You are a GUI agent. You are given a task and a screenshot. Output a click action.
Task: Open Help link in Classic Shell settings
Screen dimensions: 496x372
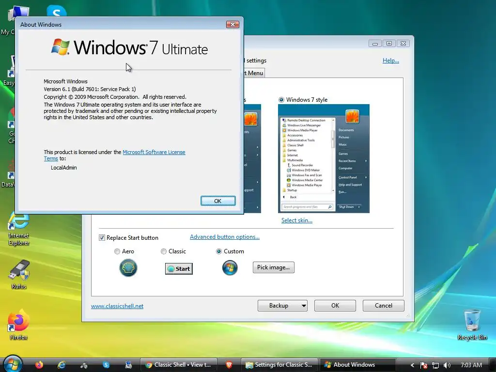click(391, 61)
